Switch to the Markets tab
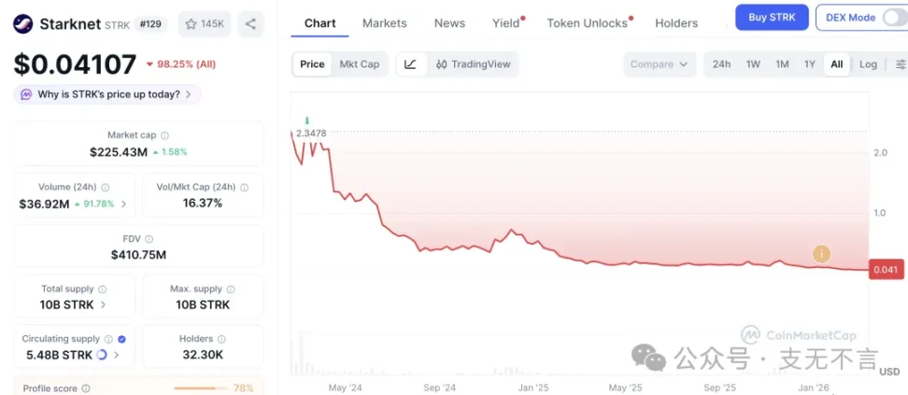 pyautogui.click(x=384, y=23)
